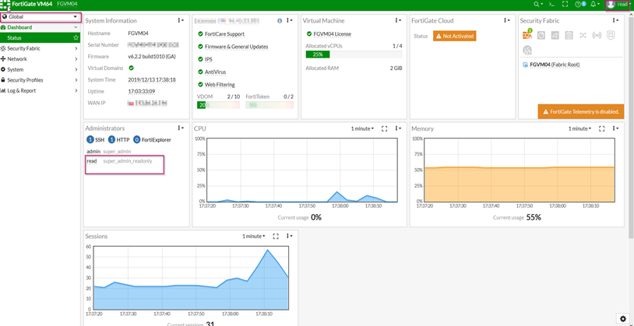Expand CPU widget to fullscreen

tap(384, 128)
